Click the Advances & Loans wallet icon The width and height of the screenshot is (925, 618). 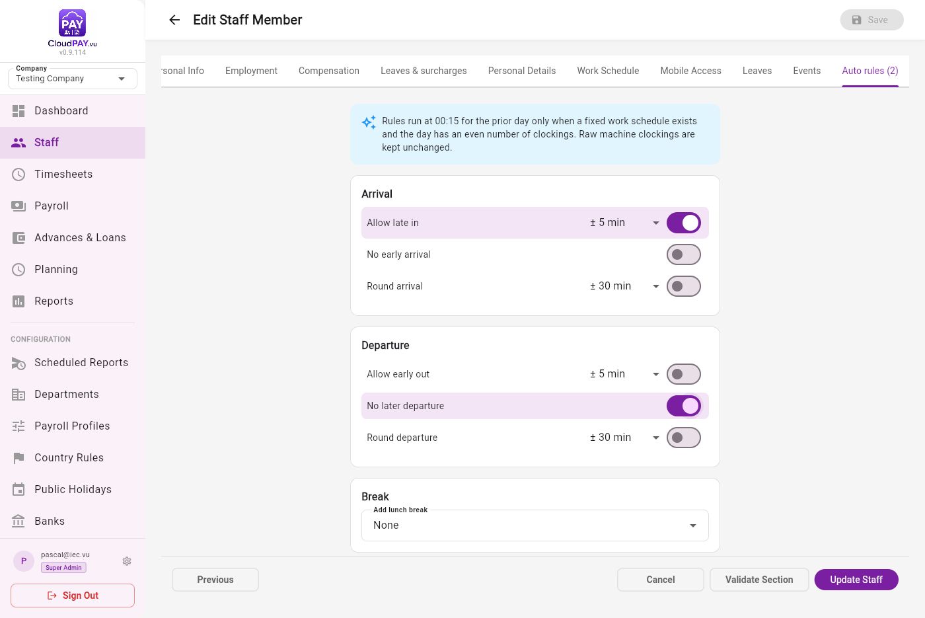(x=18, y=238)
